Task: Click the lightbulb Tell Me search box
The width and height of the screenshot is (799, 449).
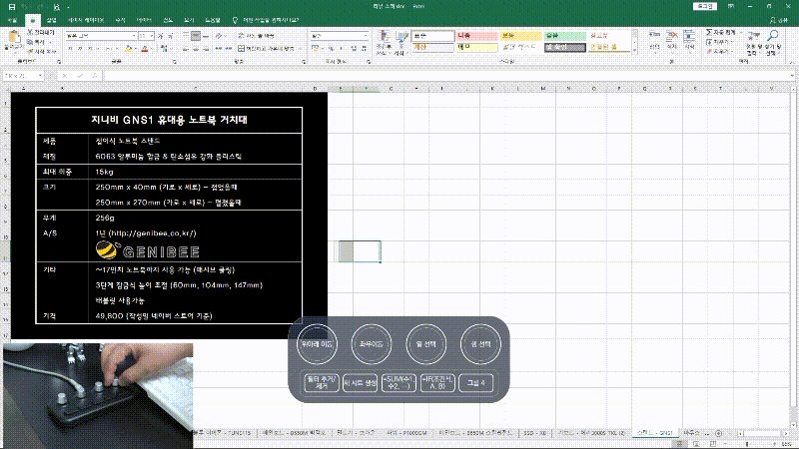Action: (x=266, y=20)
